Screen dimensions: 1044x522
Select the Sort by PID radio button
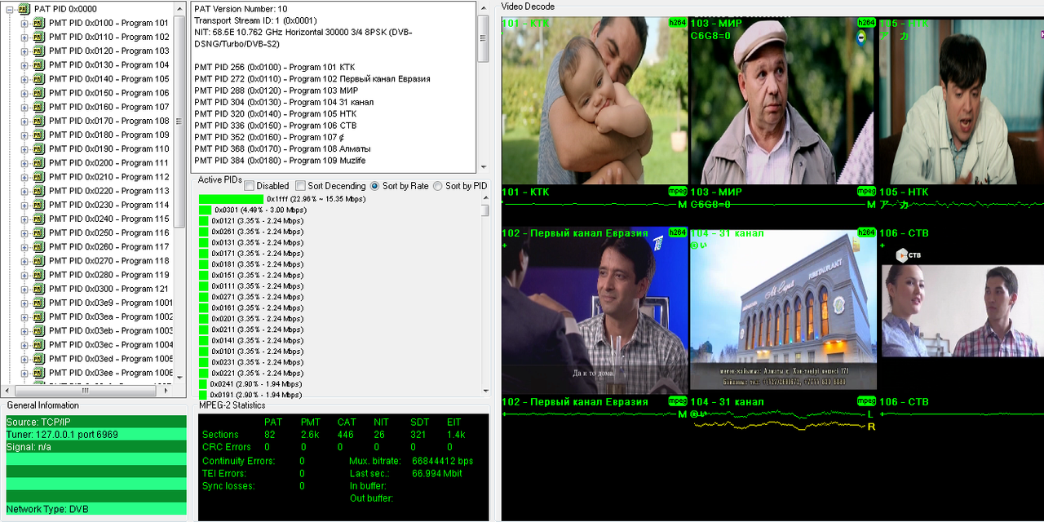pos(438,186)
